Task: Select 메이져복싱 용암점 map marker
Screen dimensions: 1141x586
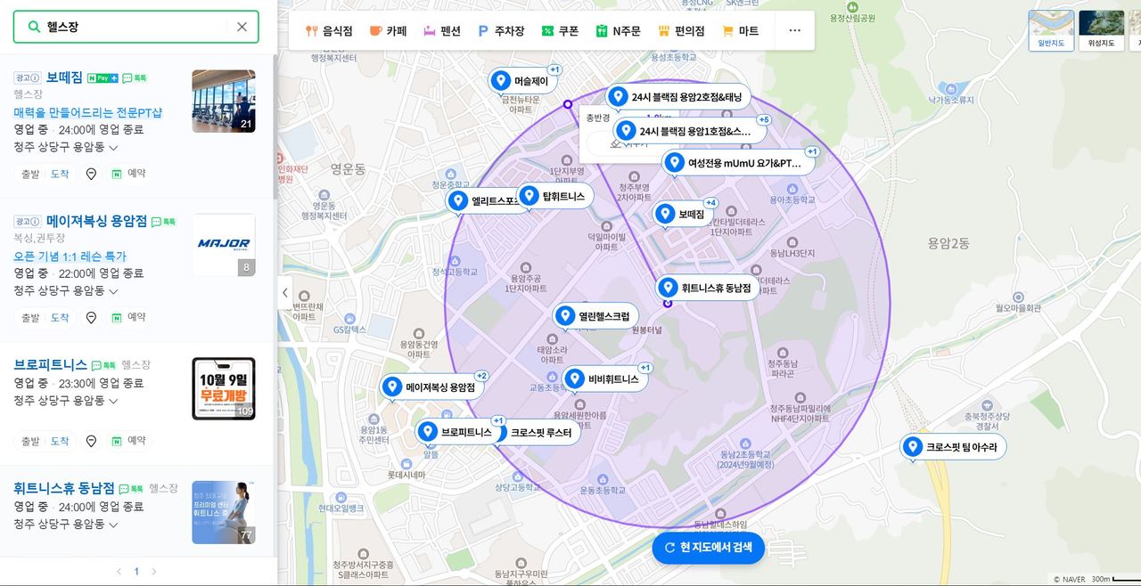Action: point(432,387)
